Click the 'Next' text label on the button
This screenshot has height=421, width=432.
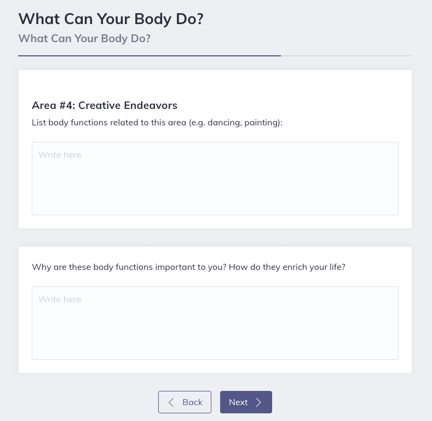pyautogui.click(x=238, y=402)
